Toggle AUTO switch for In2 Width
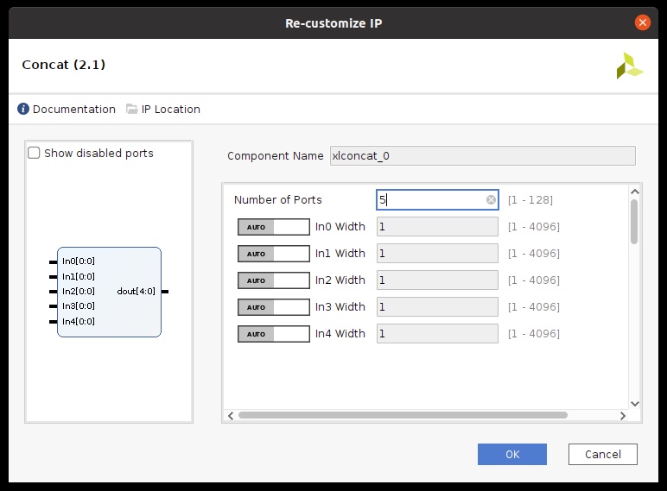Image resolution: width=667 pixels, height=491 pixels. pos(274,280)
